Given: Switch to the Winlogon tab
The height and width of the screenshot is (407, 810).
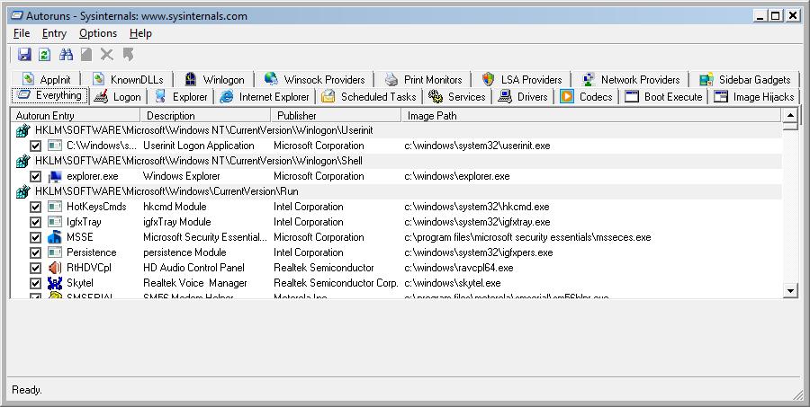Looking at the screenshot, I should (x=214, y=79).
